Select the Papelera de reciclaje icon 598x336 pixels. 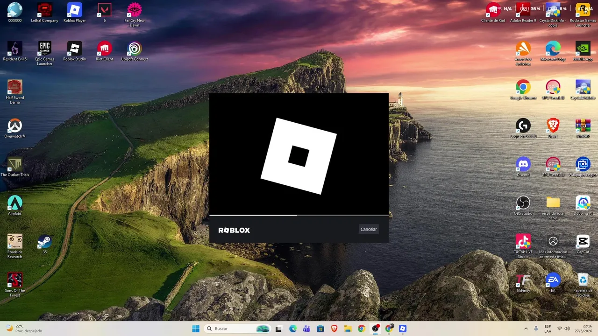point(583,285)
